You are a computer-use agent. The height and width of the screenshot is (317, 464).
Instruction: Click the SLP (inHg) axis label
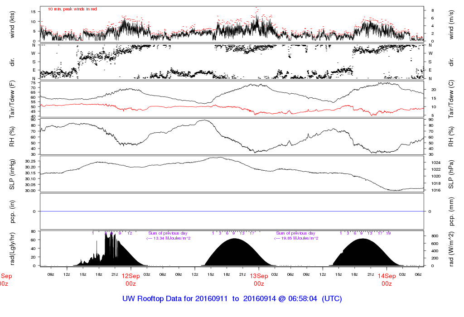click(x=12, y=174)
